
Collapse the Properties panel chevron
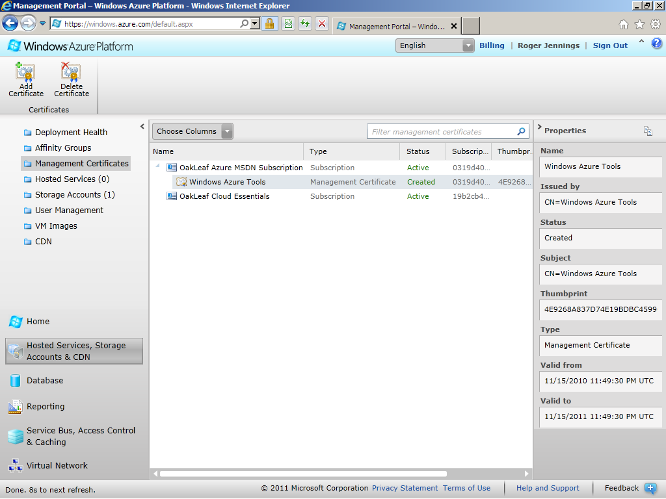tap(539, 127)
